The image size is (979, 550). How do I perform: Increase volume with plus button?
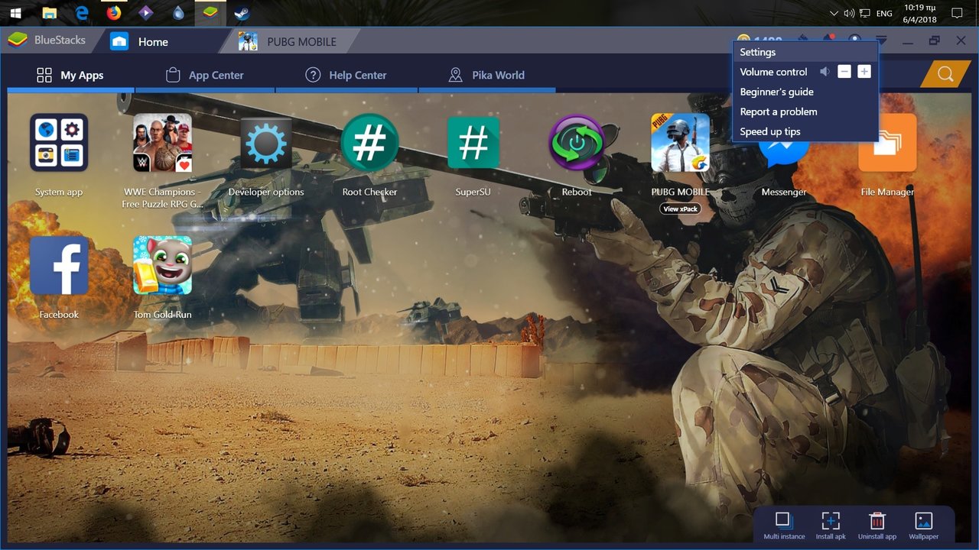click(x=864, y=72)
